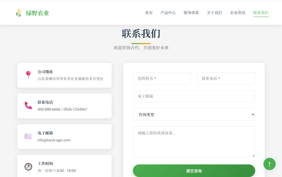Click the 绿野农业 wheat logo icon
This screenshot has height=177, width=282.
19,13
